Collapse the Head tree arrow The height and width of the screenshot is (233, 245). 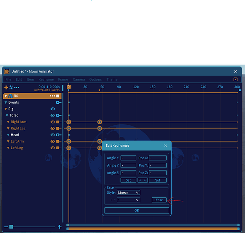(8, 135)
